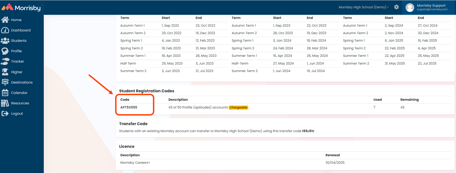This screenshot has width=456, height=173.
Task: Click the end date 21, Jul 2023
Action: tap(205, 71)
